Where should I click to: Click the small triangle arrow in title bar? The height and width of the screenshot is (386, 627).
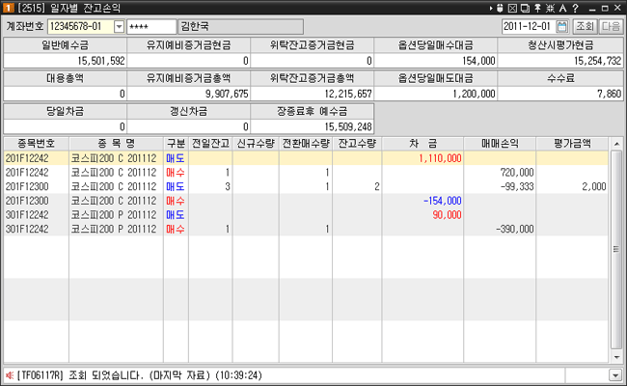[x=491, y=8]
